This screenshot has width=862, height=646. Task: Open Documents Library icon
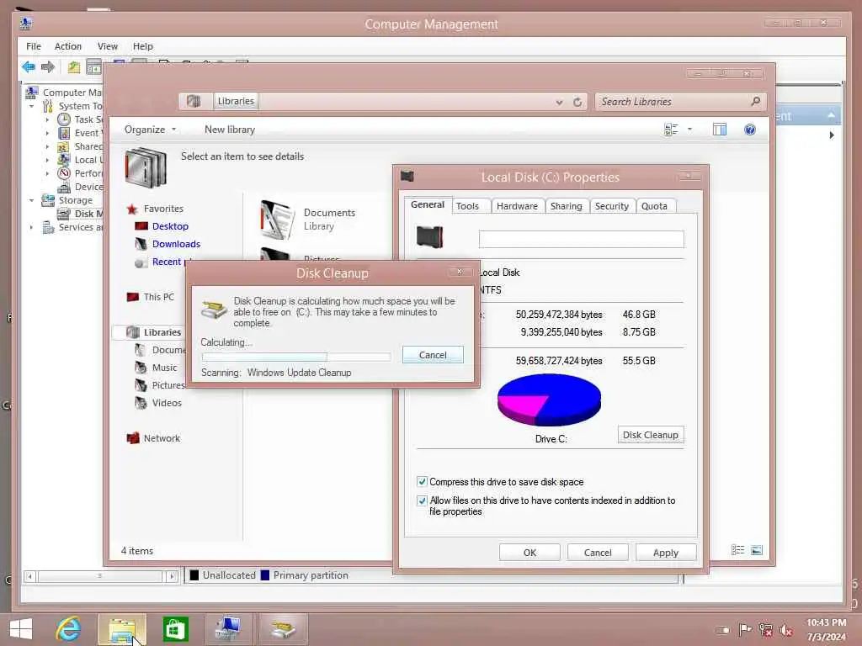click(276, 220)
